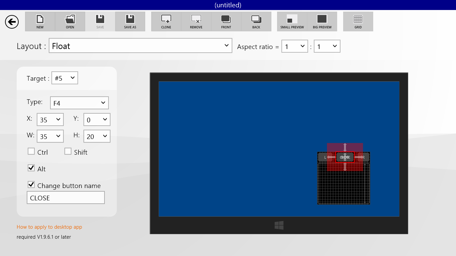Bring the selected button to FRONT
The height and width of the screenshot is (256, 456).
(226, 21)
